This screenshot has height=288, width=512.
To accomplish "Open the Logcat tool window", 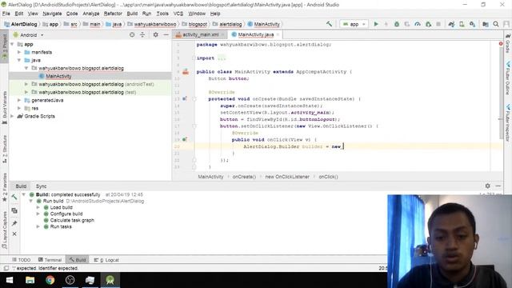I will pos(106,260).
